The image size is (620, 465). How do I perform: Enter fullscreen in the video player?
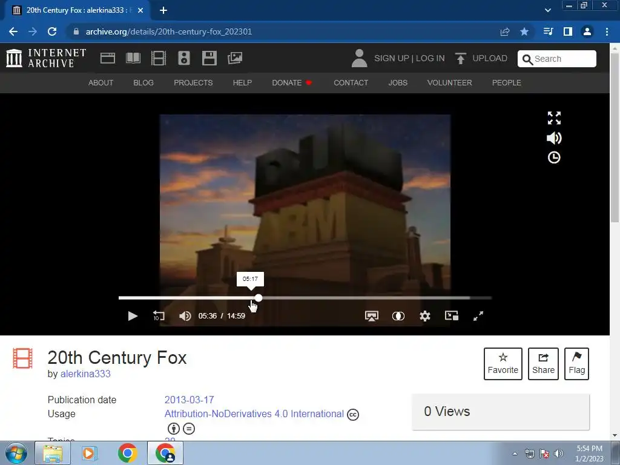478,316
